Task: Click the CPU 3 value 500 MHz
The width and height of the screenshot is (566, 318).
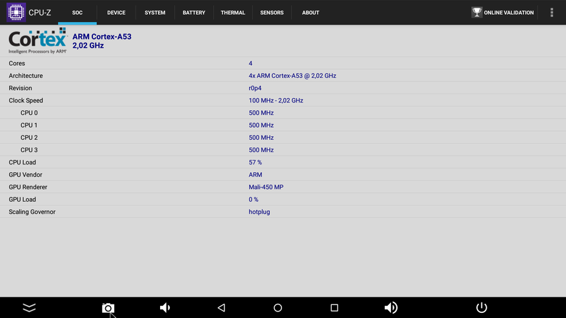Action: (261, 150)
